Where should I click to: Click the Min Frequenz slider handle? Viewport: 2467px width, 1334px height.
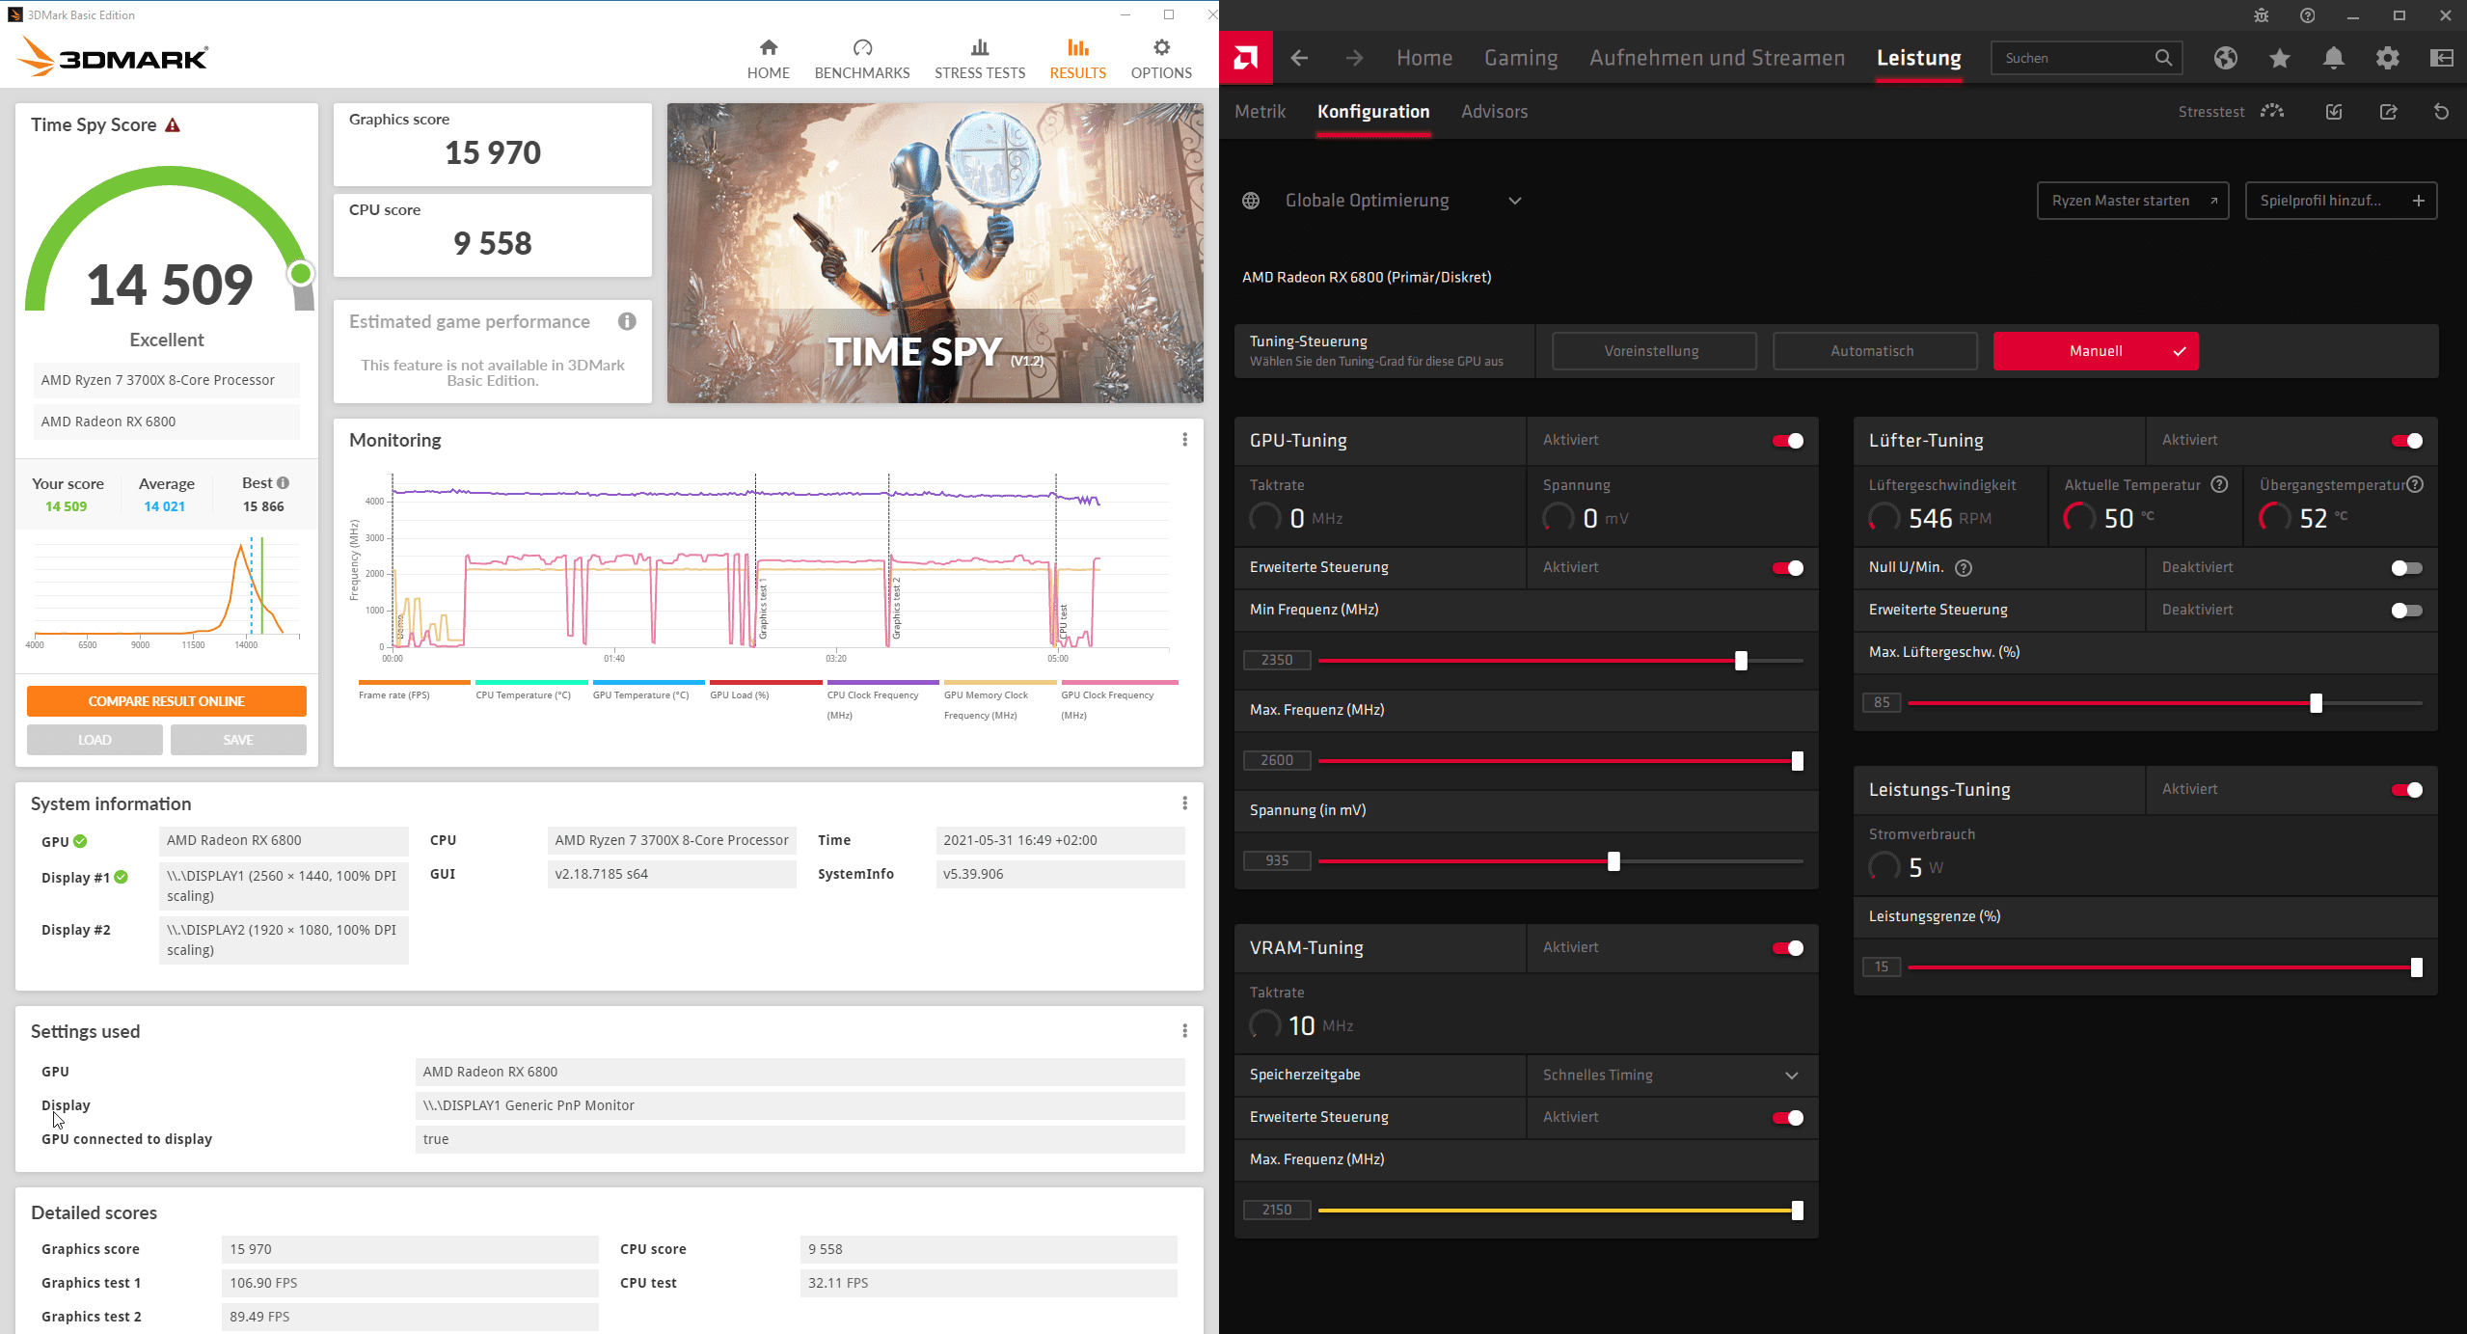tap(1740, 661)
